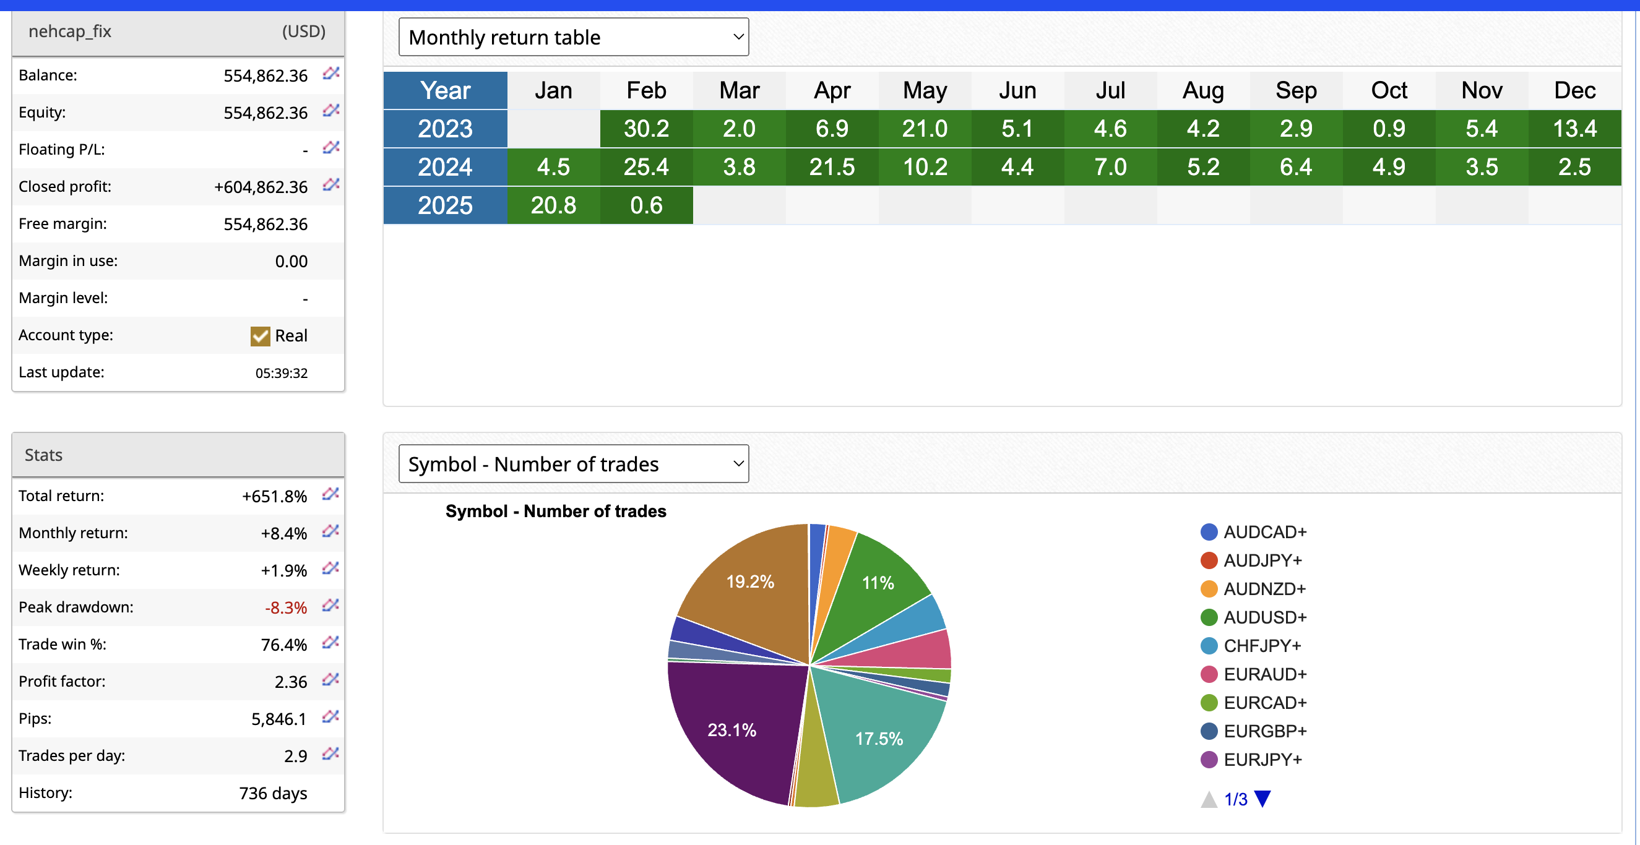Open the Symbol - Number of trades dropdown

(573, 464)
